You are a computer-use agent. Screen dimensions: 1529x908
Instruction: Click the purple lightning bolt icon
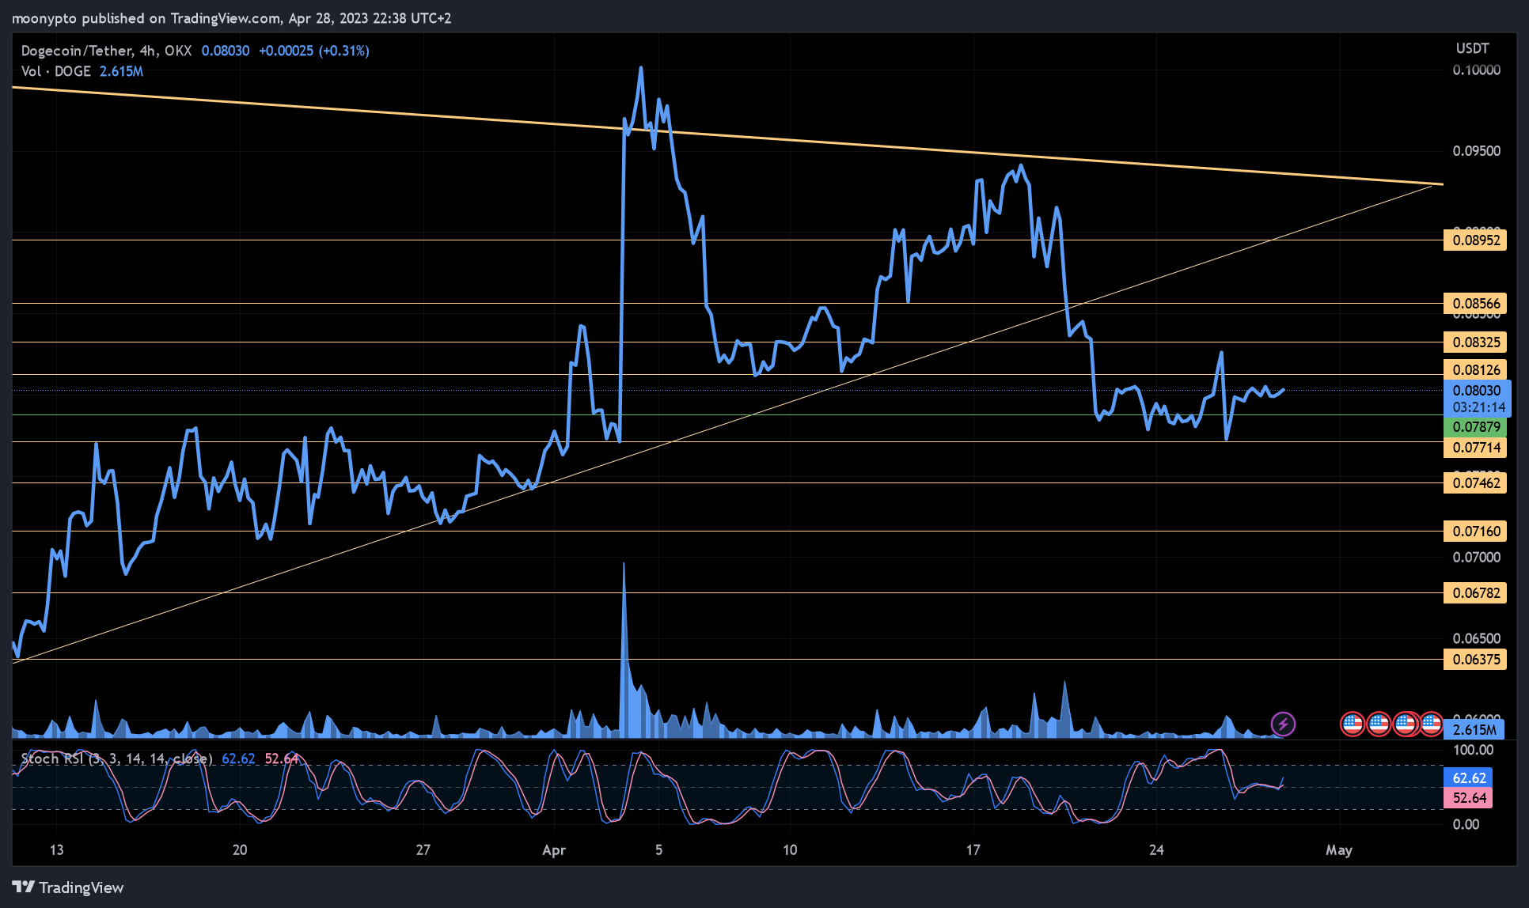point(1283,723)
